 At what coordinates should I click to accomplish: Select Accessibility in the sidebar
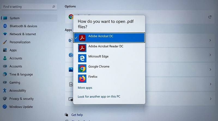18,91
